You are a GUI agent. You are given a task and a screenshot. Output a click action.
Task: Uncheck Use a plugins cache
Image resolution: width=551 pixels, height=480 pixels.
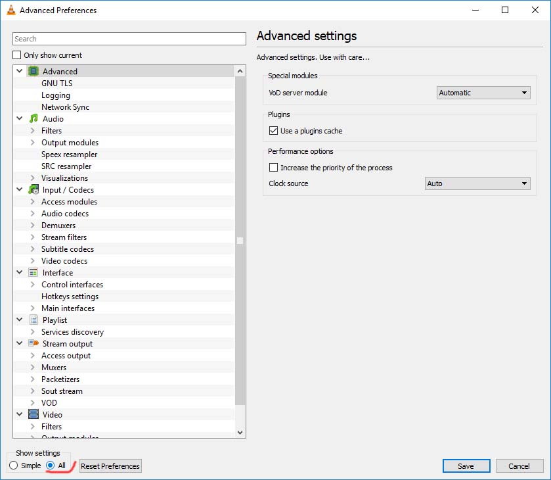point(273,131)
